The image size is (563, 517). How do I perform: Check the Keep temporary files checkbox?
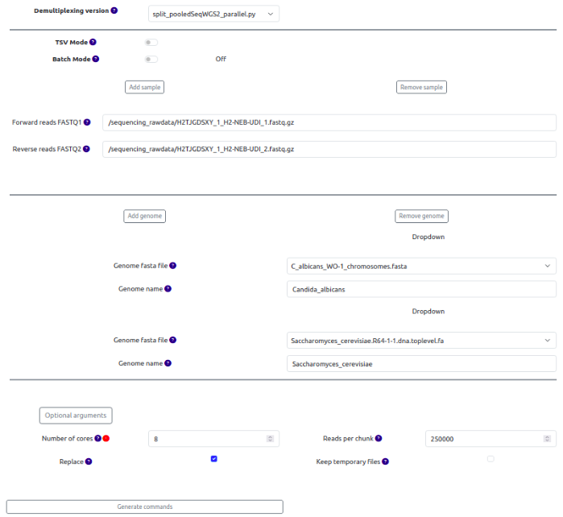click(x=491, y=459)
